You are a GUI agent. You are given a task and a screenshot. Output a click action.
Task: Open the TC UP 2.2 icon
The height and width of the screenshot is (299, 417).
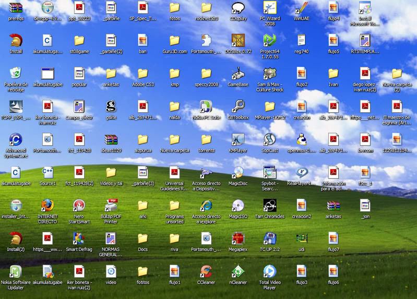[x=270, y=238]
